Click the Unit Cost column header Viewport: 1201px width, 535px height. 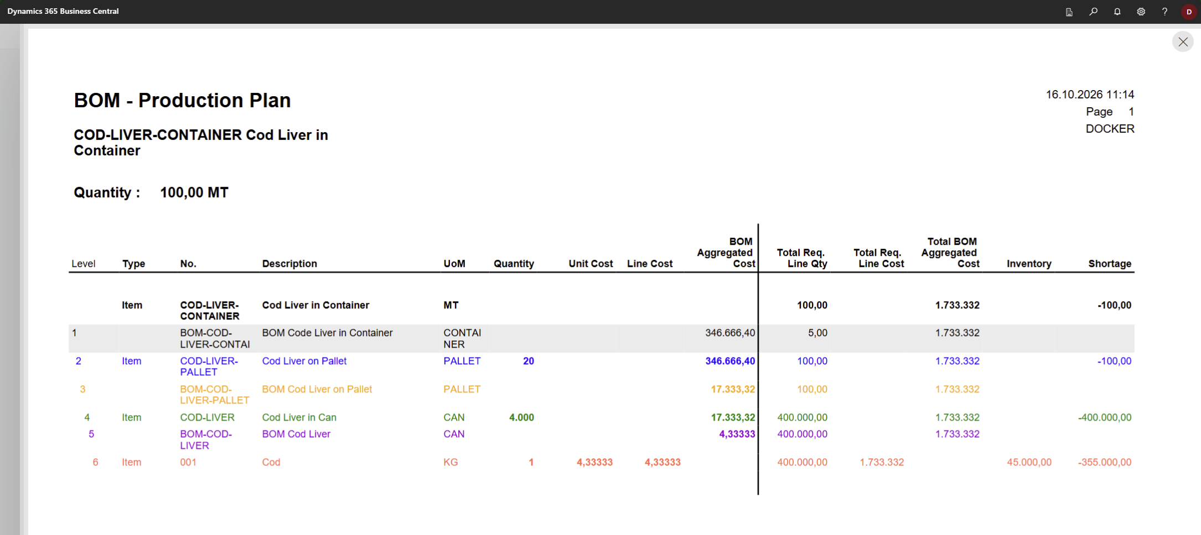(x=591, y=264)
